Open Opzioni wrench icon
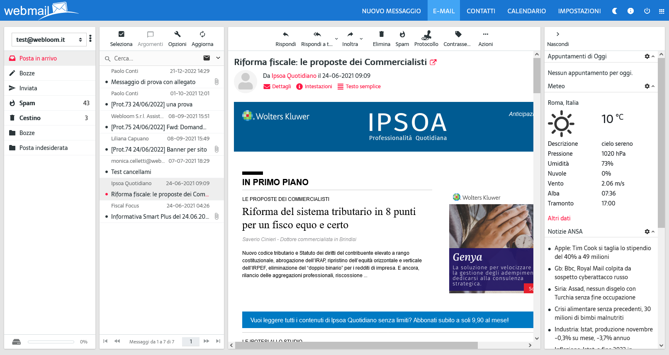 click(177, 34)
